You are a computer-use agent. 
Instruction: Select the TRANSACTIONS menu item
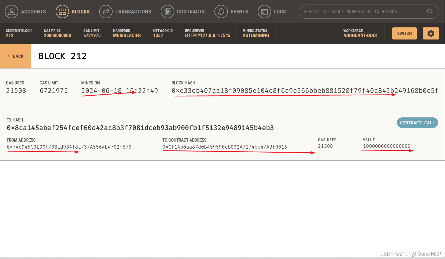[133, 12]
